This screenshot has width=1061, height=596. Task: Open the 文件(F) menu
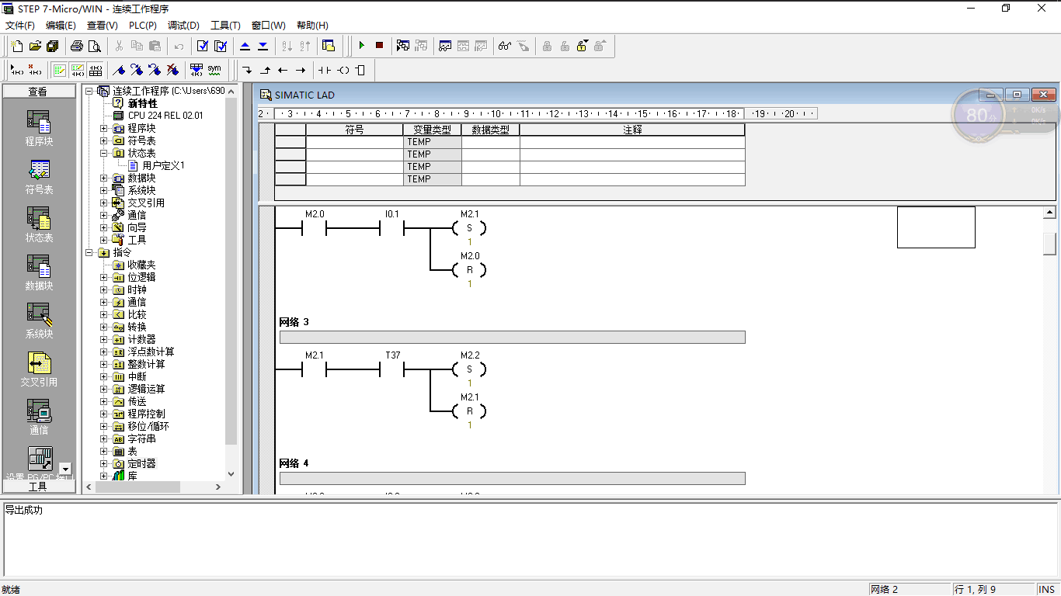click(x=20, y=26)
